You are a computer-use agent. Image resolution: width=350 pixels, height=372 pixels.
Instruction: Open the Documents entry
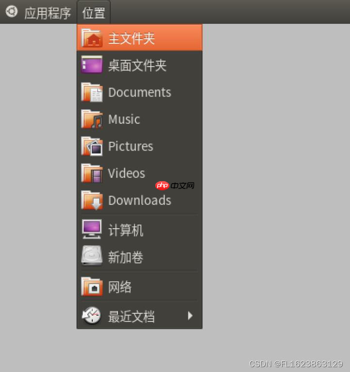pos(139,92)
